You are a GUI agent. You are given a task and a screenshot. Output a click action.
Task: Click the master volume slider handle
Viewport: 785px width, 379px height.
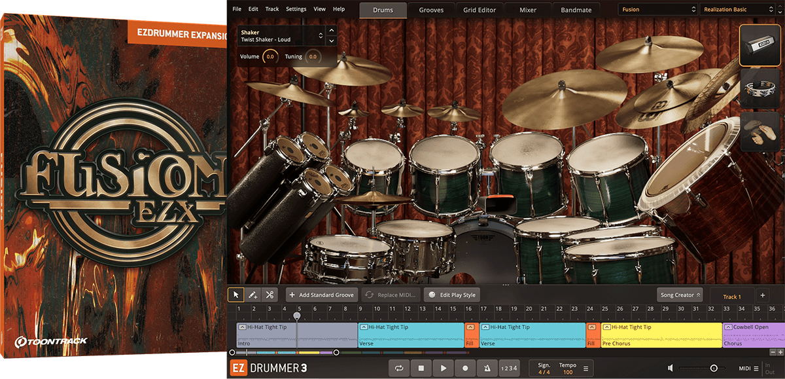point(714,369)
